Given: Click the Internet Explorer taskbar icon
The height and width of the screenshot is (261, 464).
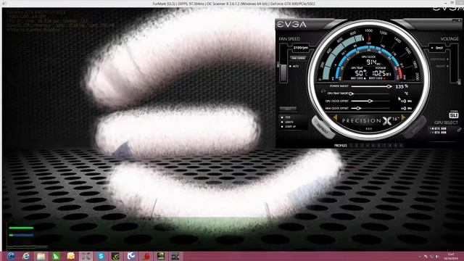Looking at the screenshot, I should coord(26,256).
